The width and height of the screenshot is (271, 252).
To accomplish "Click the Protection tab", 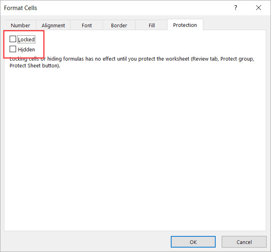I will pyautogui.click(x=185, y=25).
